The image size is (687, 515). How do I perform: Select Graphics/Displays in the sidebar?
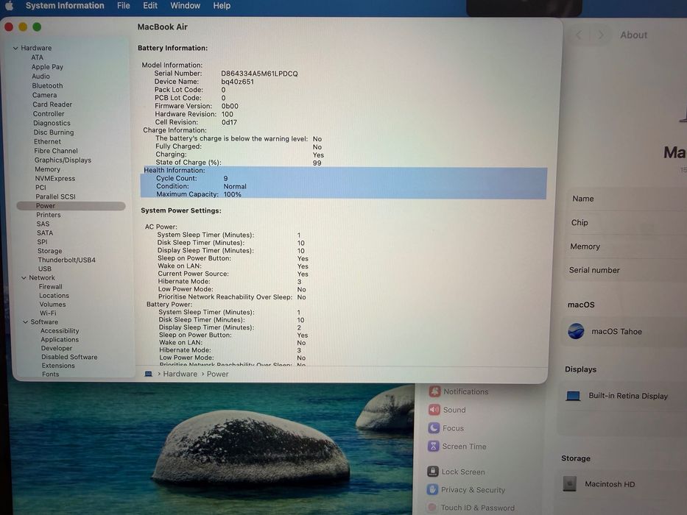pos(63,160)
